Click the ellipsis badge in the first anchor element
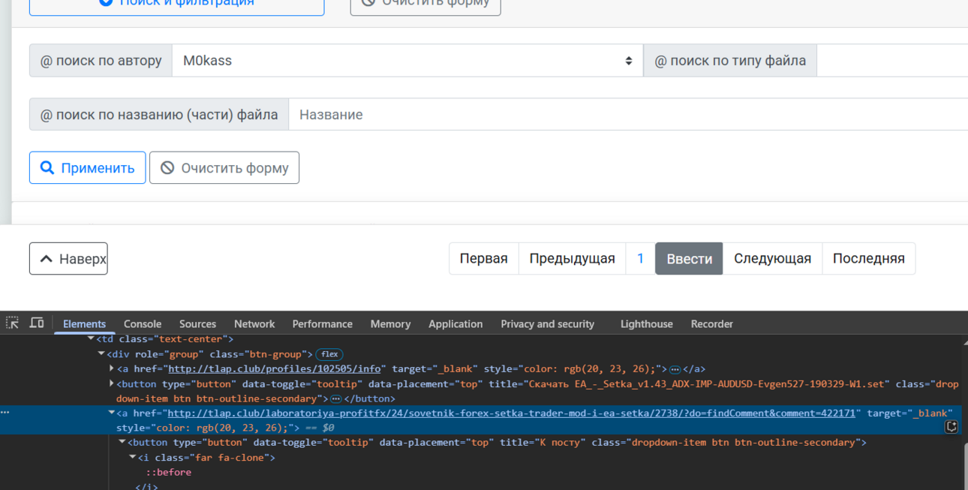 coord(675,369)
